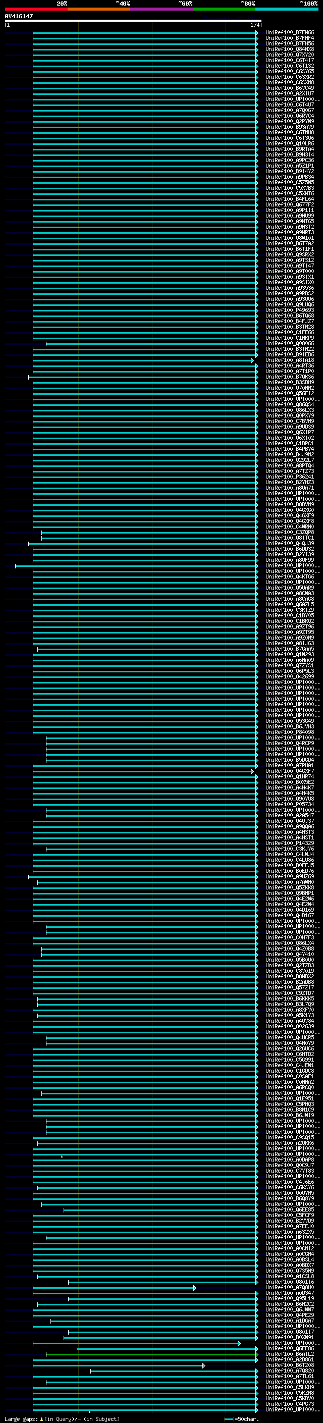Select the UniRef100_Q80117 label
Image resolution: width=323 pixels, height=1423 pixels.
tap(289, 1332)
